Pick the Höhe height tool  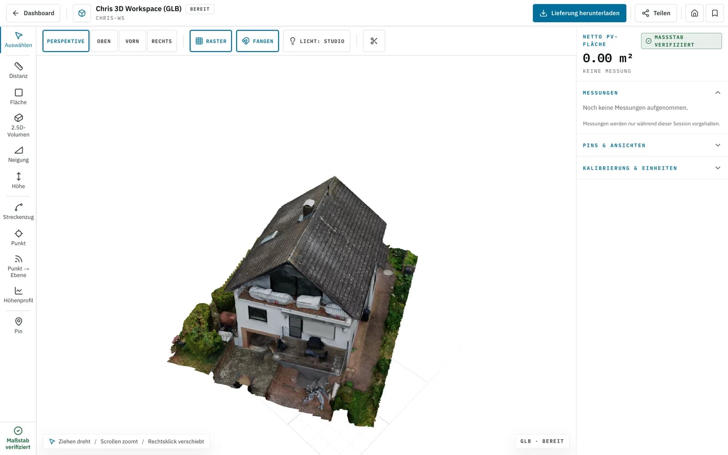(x=18, y=181)
